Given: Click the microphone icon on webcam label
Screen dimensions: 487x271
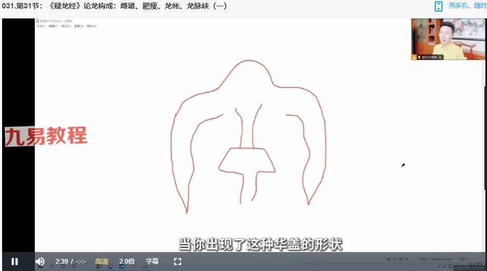Looking at the screenshot, I should click(x=420, y=57).
